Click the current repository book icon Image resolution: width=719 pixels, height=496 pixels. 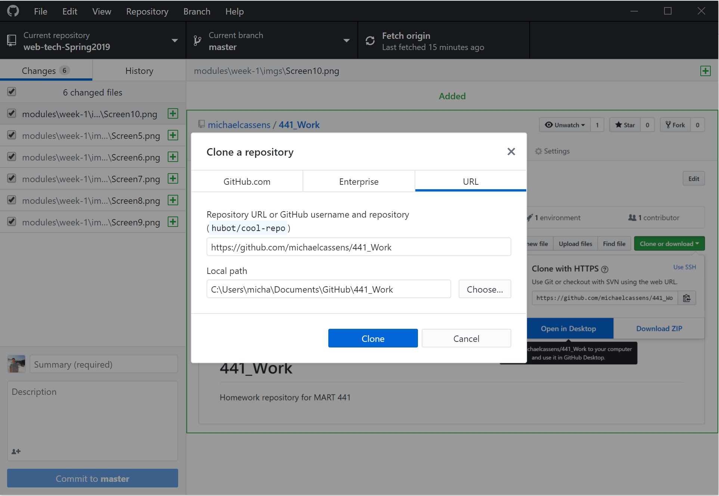[x=12, y=41]
